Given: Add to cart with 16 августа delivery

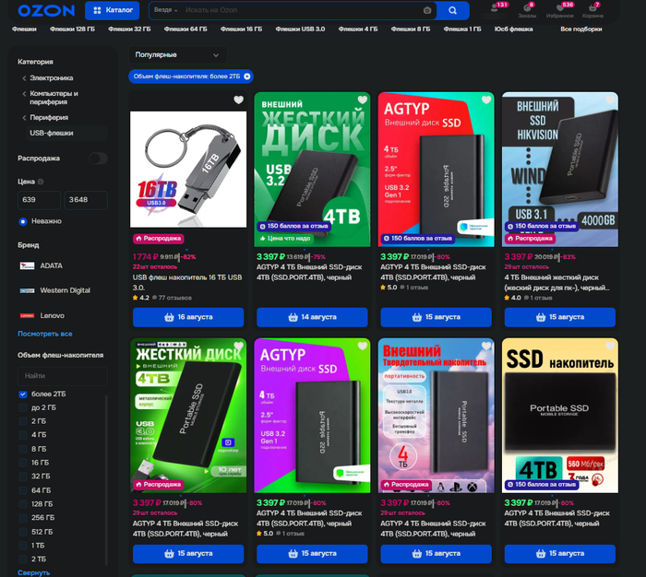Looking at the screenshot, I should coord(188,317).
